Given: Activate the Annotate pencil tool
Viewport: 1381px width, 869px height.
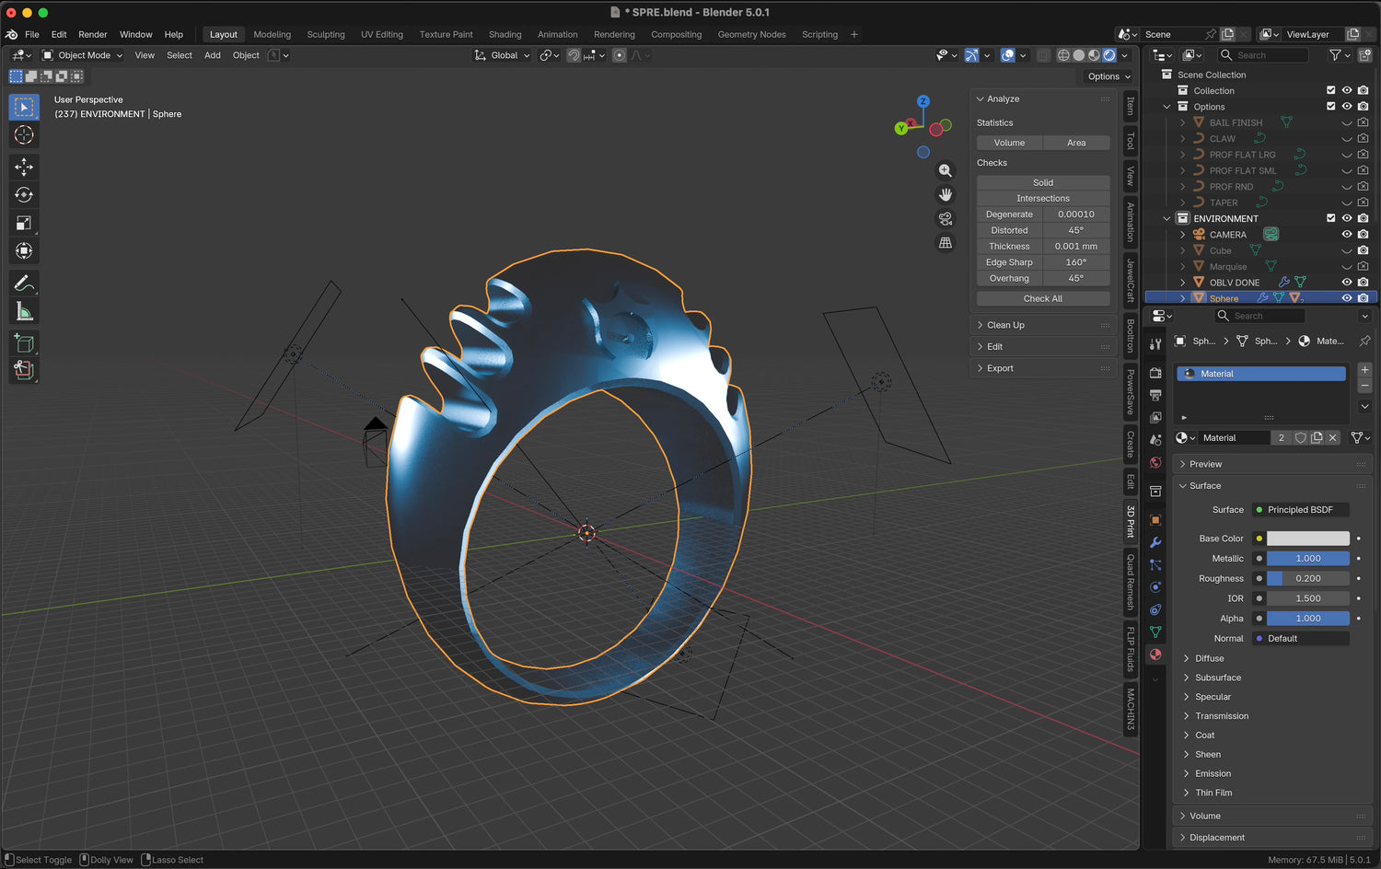Looking at the screenshot, I should [x=24, y=284].
